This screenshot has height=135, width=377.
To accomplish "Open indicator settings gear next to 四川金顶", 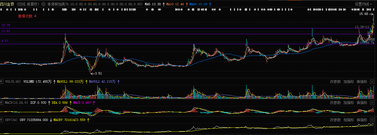I will pyautogui.click(x=43, y=4).
